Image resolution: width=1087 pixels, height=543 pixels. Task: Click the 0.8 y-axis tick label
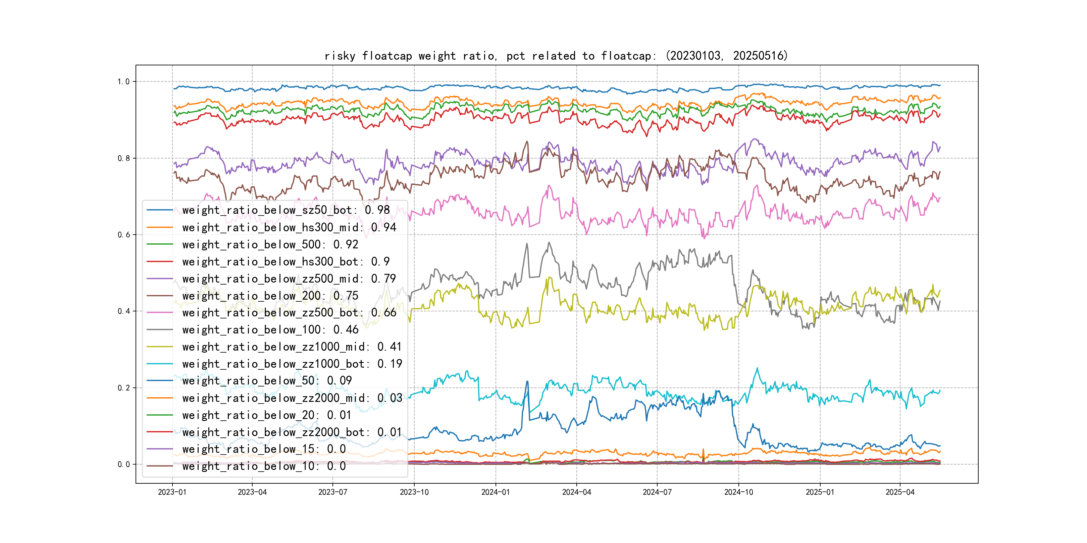click(124, 158)
